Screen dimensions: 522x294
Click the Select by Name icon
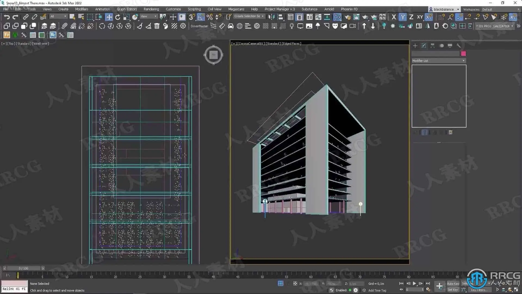point(81,17)
